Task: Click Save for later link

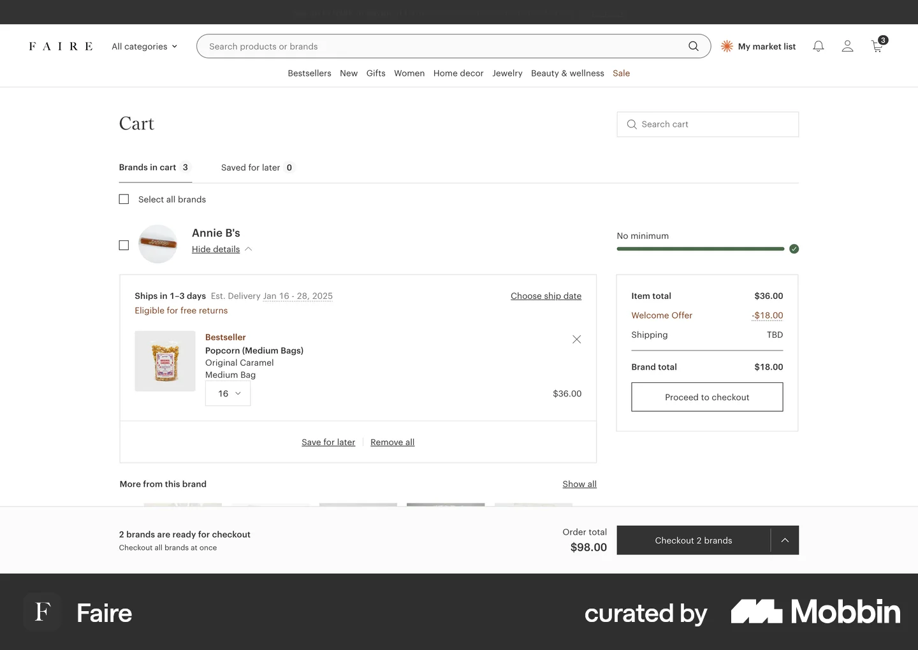Action: click(x=328, y=442)
